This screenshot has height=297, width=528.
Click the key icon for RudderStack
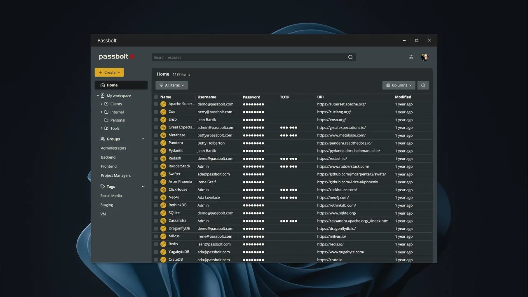click(x=163, y=166)
